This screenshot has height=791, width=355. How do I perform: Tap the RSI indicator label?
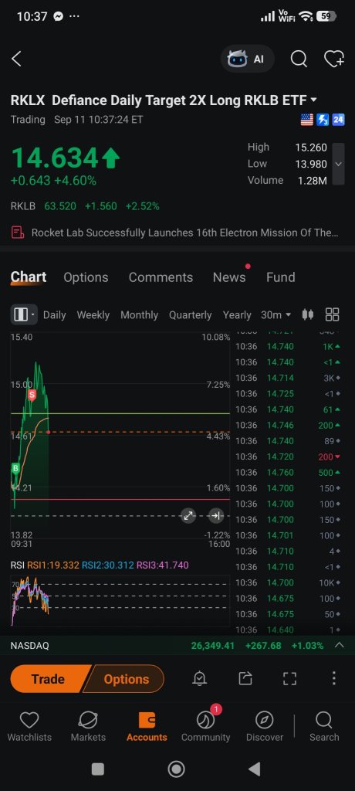17,565
